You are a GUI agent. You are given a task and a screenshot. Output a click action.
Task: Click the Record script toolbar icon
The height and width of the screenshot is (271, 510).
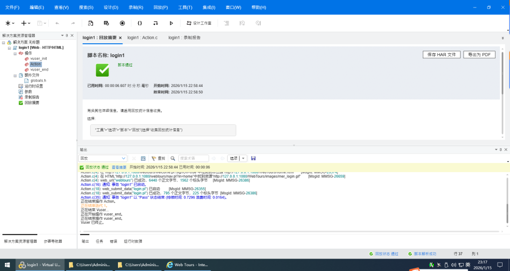click(x=123, y=23)
